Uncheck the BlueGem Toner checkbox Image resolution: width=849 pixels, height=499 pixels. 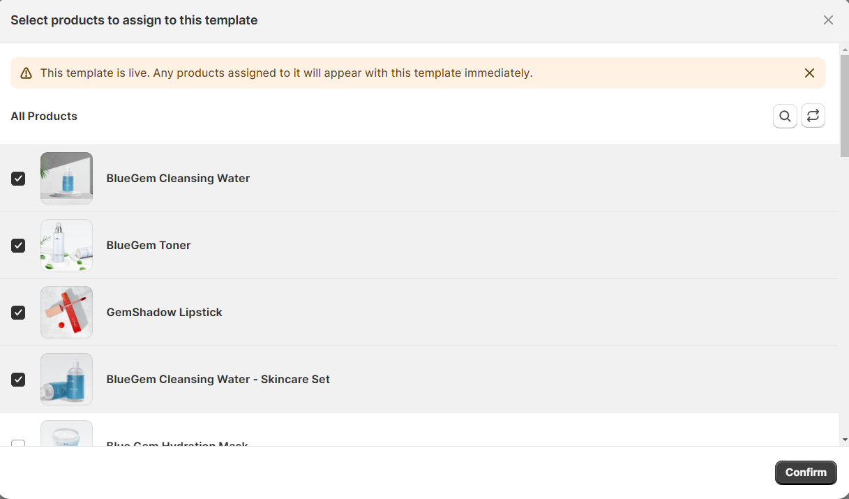click(x=18, y=246)
